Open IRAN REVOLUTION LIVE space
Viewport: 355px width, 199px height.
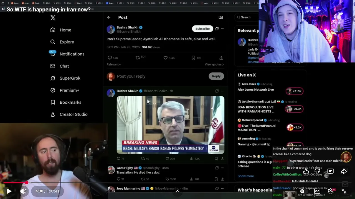pos(256,109)
